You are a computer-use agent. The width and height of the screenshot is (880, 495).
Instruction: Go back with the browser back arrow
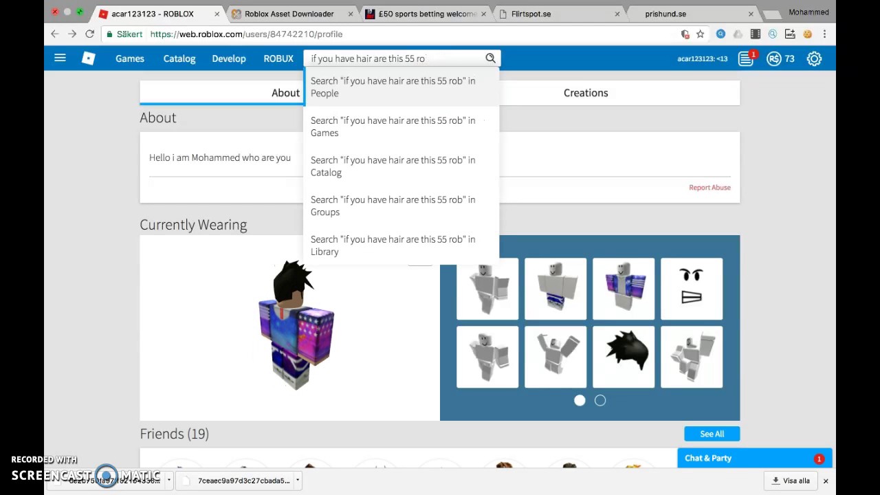(55, 34)
